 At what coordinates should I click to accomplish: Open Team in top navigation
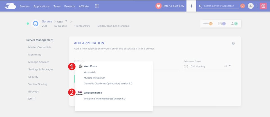tap(57, 6)
